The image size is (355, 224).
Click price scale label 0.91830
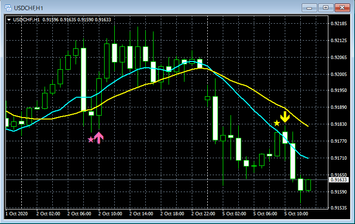(339, 124)
